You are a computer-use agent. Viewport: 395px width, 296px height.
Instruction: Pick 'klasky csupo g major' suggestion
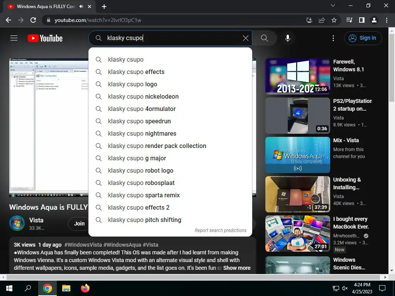click(x=170, y=158)
